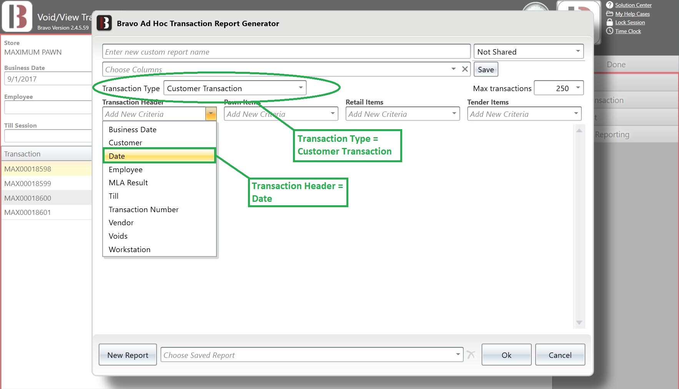Open the Choose Saved Report dropdown
The width and height of the screenshot is (679, 389).
pyautogui.click(x=312, y=355)
